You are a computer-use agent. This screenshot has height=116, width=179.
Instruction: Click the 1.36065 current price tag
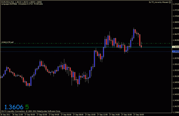point(176,47)
